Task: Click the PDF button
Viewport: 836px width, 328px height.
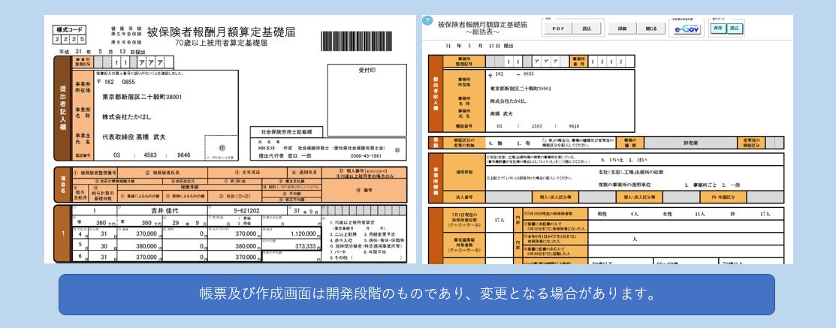Action: (557, 29)
